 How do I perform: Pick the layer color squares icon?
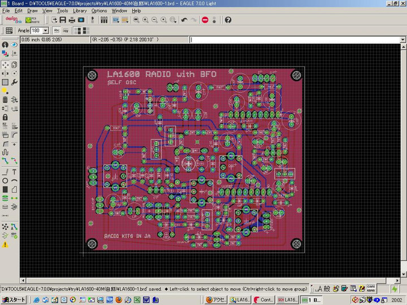click(x=5, y=54)
